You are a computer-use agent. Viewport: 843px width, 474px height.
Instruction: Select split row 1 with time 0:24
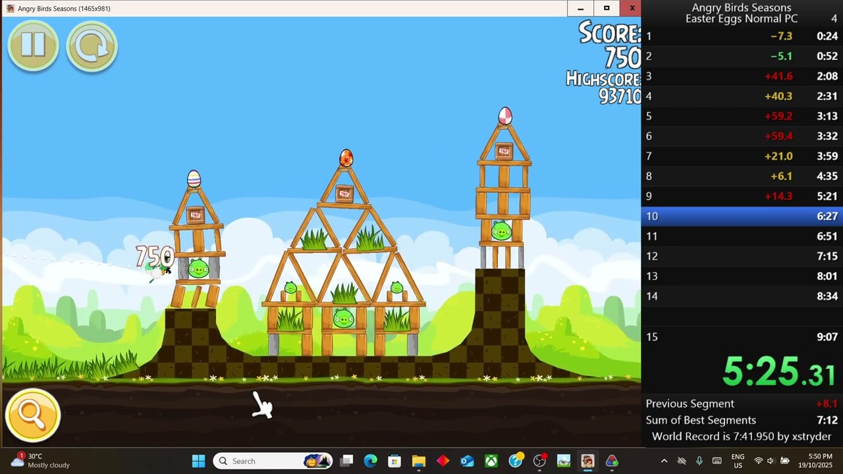(x=742, y=36)
